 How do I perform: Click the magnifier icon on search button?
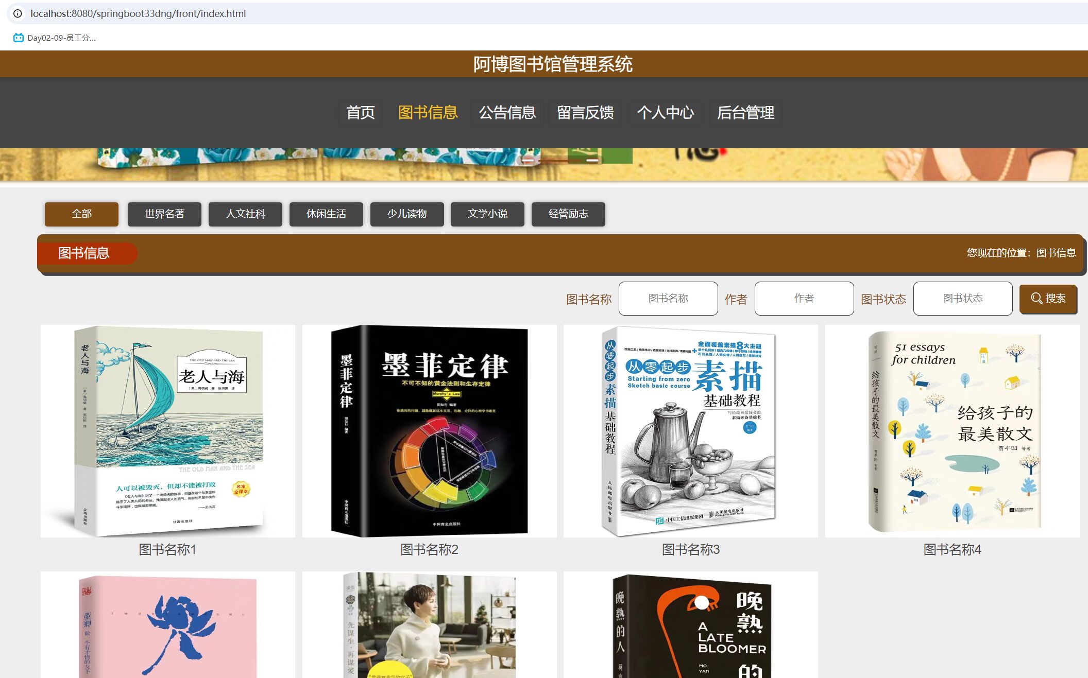1036,298
